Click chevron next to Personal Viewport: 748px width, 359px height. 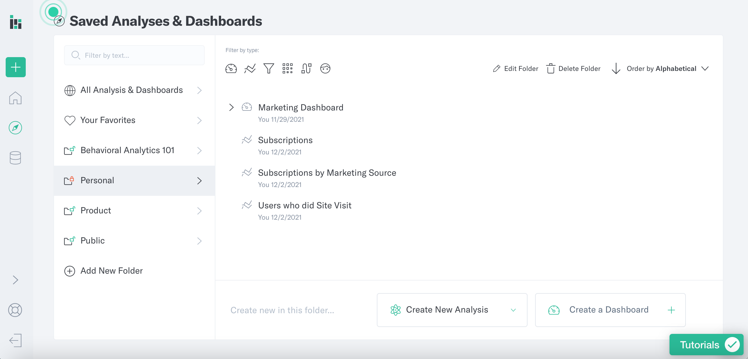199,181
